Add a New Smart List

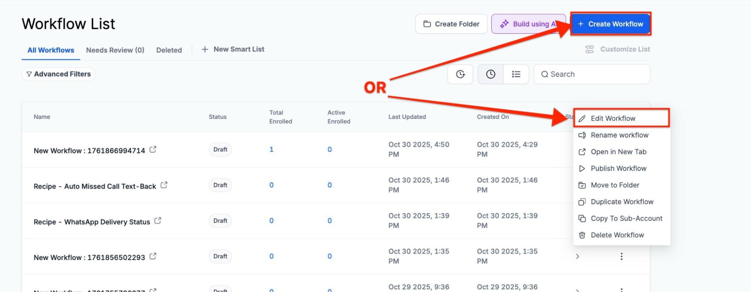point(233,49)
